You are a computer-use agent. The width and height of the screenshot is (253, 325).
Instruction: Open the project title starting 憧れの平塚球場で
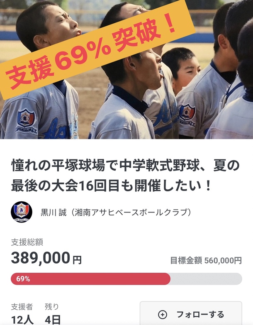(125, 175)
